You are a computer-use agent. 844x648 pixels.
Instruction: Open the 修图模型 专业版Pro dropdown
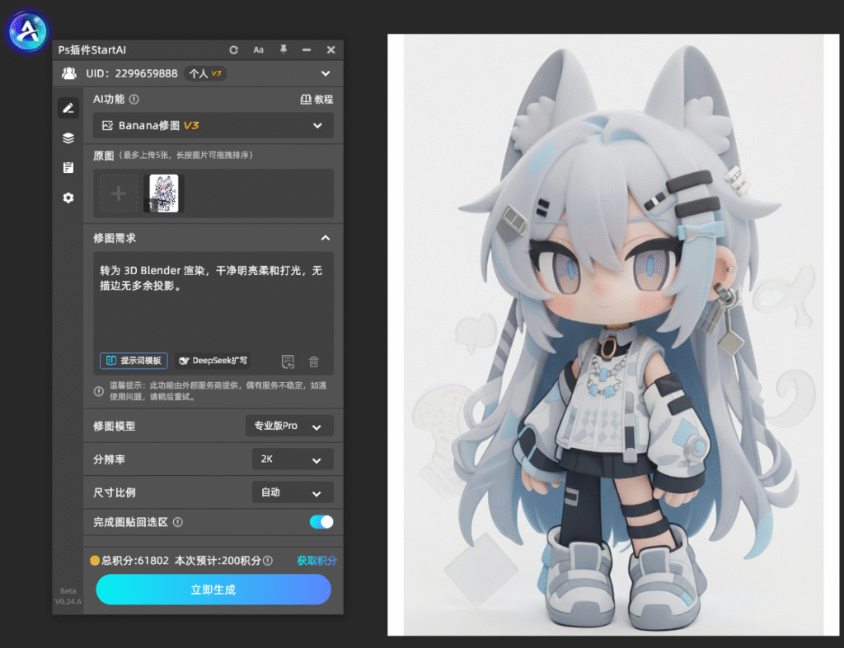(x=289, y=426)
